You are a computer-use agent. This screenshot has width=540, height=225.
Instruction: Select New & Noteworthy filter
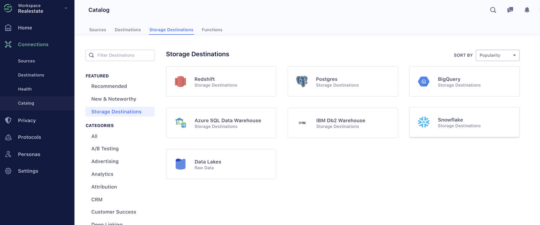pos(114,99)
